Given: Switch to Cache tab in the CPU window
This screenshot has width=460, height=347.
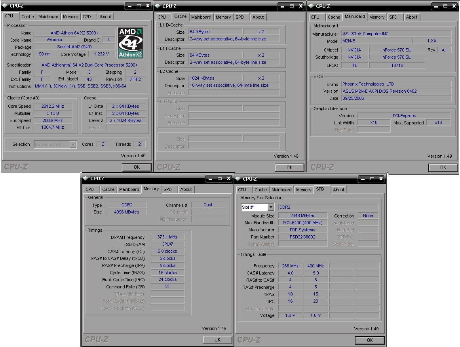Looking at the screenshot, I should click(x=28, y=17).
